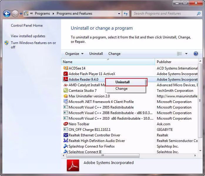Click the horizontal scrollbar left arrow

pyautogui.click(x=64, y=156)
